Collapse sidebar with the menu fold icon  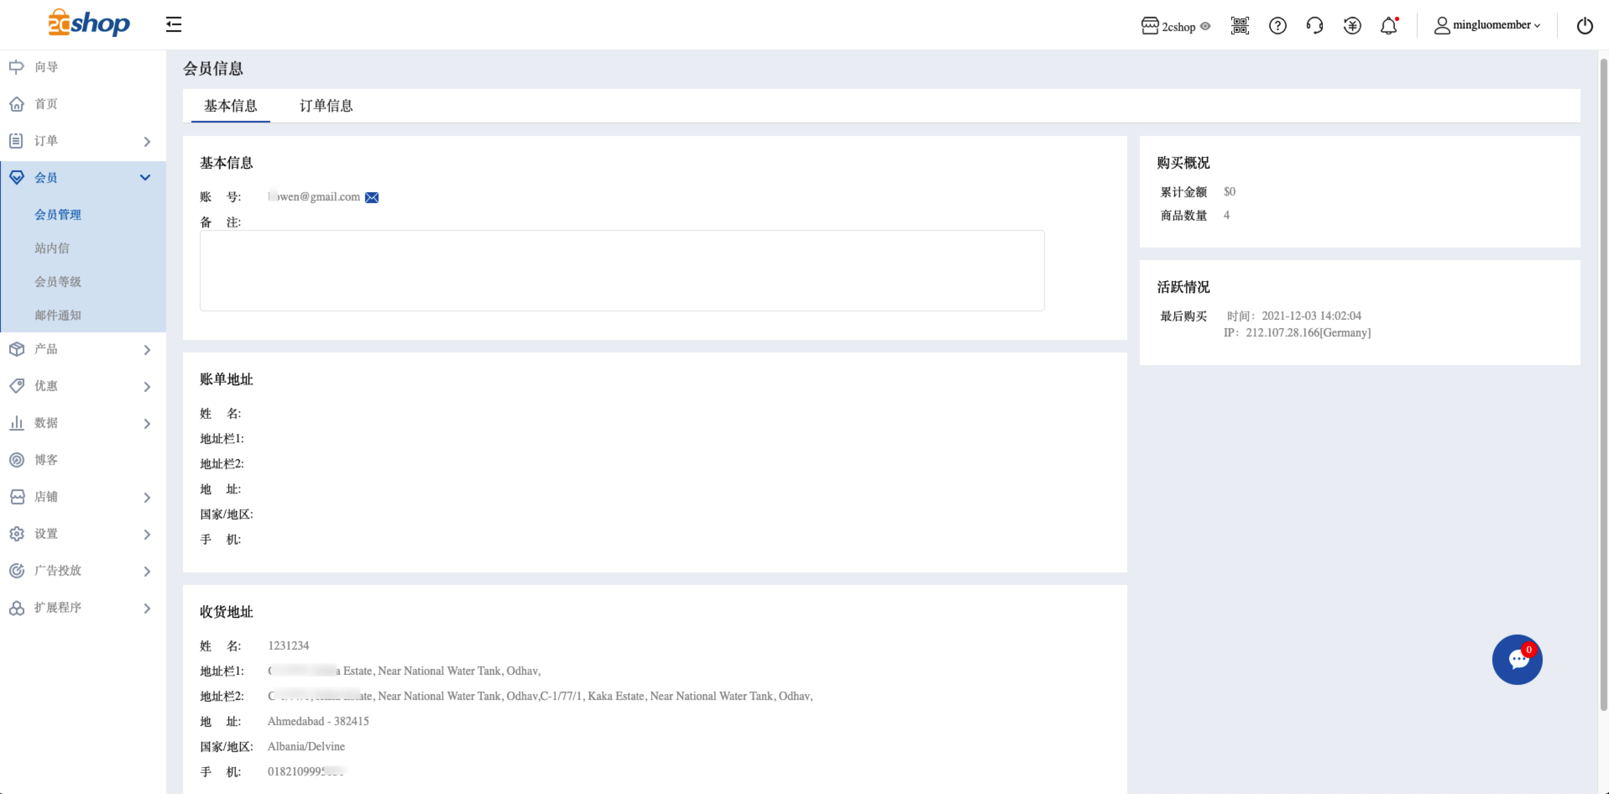174,24
